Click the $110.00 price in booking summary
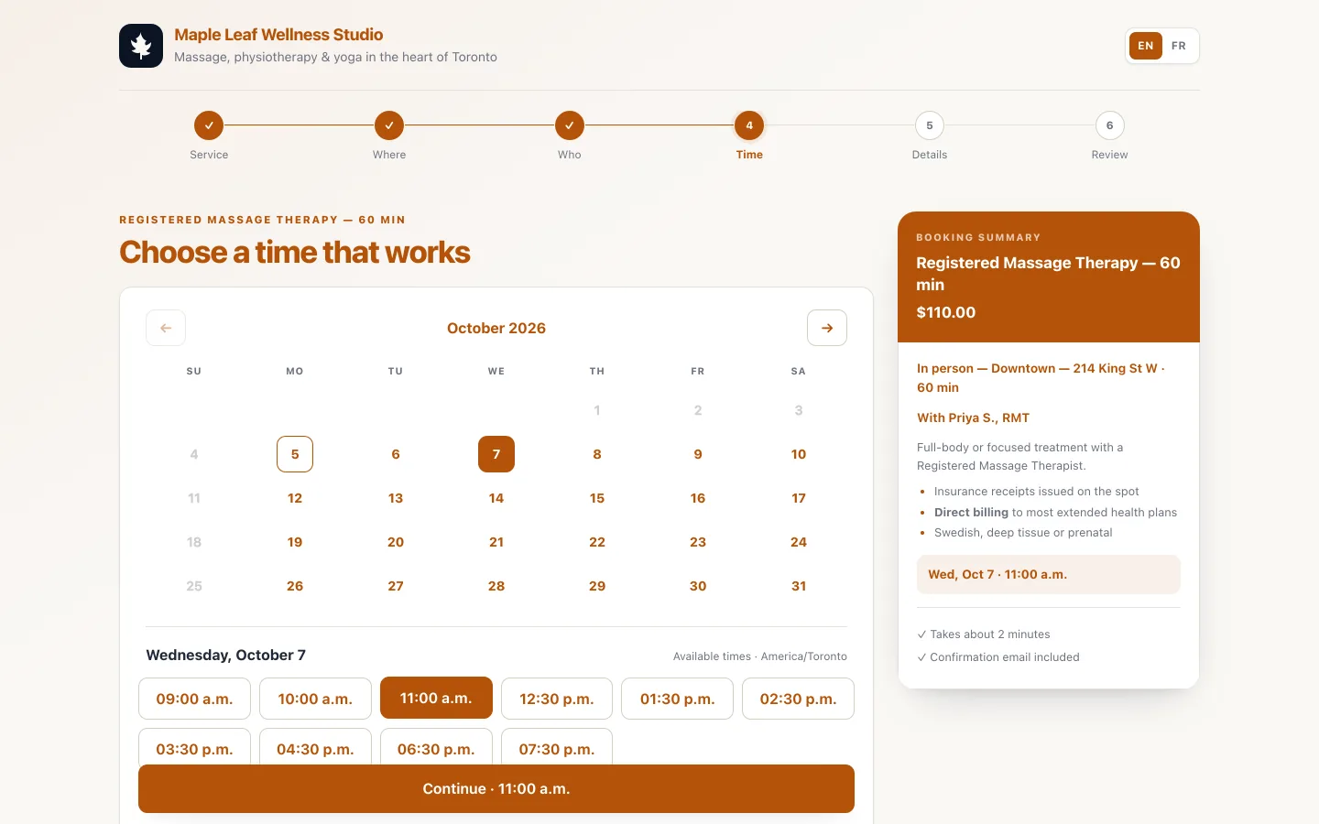The image size is (1319, 824). 946,312
